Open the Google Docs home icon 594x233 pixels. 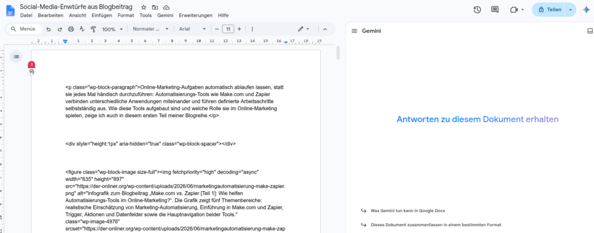[10, 10]
